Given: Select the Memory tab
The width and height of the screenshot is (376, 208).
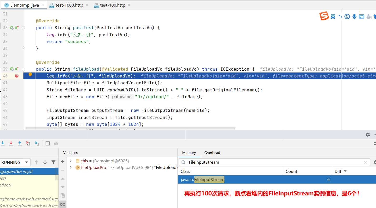Looking at the screenshot, I should [189, 153].
